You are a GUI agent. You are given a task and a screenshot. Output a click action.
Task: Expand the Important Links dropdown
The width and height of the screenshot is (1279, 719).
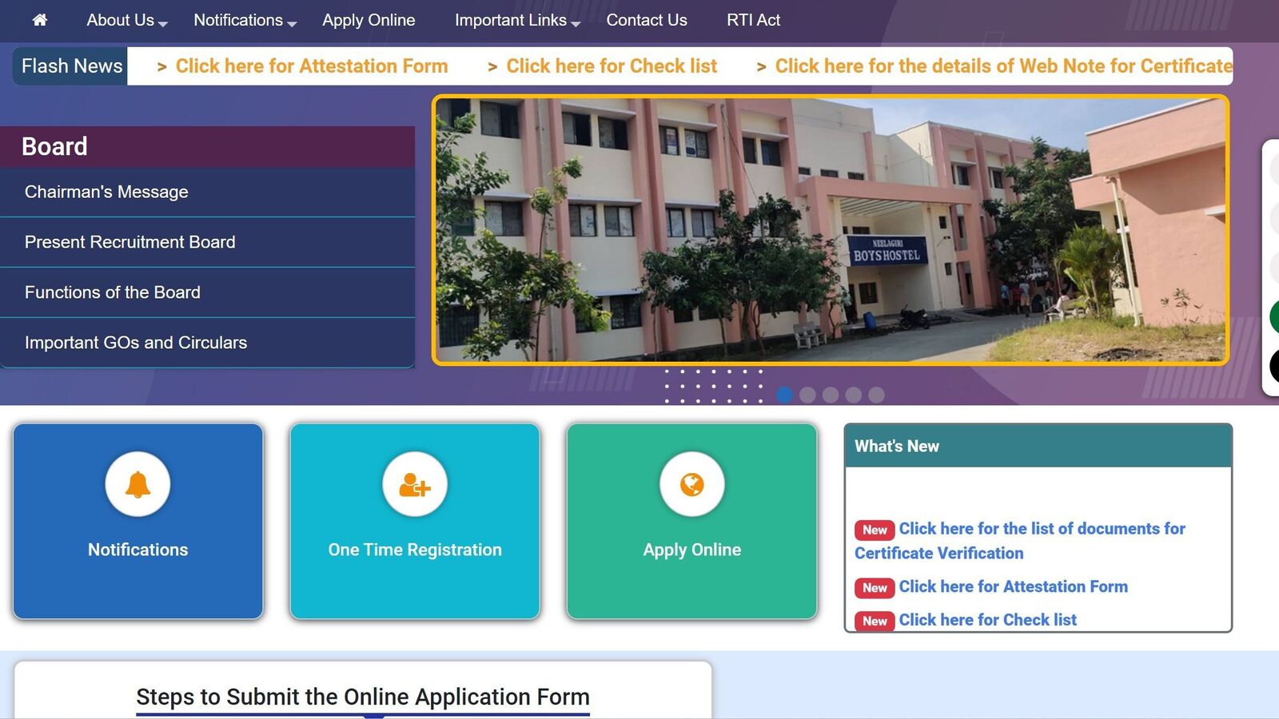516,20
